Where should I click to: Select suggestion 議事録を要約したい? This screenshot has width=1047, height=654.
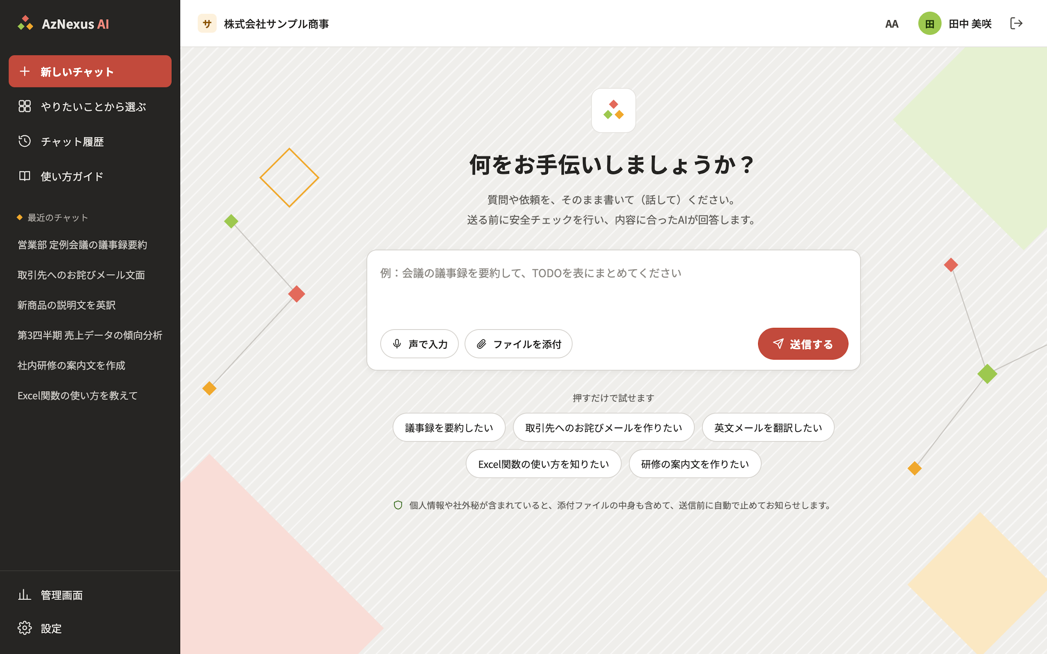click(x=449, y=427)
